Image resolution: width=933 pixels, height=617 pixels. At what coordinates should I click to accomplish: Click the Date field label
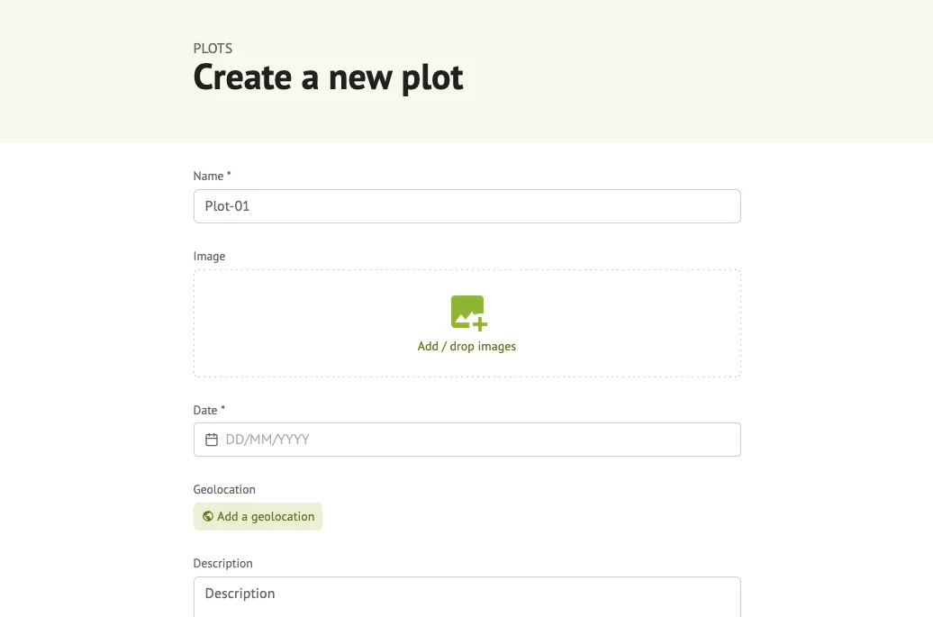pos(205,411)
